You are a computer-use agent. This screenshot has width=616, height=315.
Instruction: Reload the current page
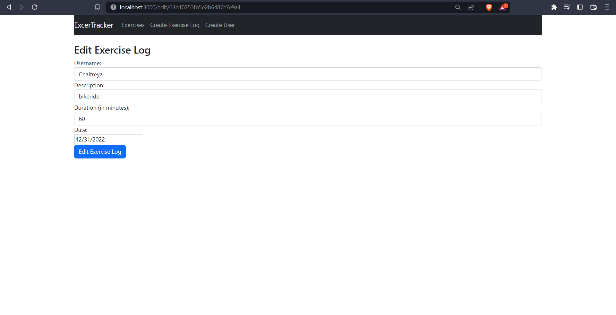click(x=34, y=7)
